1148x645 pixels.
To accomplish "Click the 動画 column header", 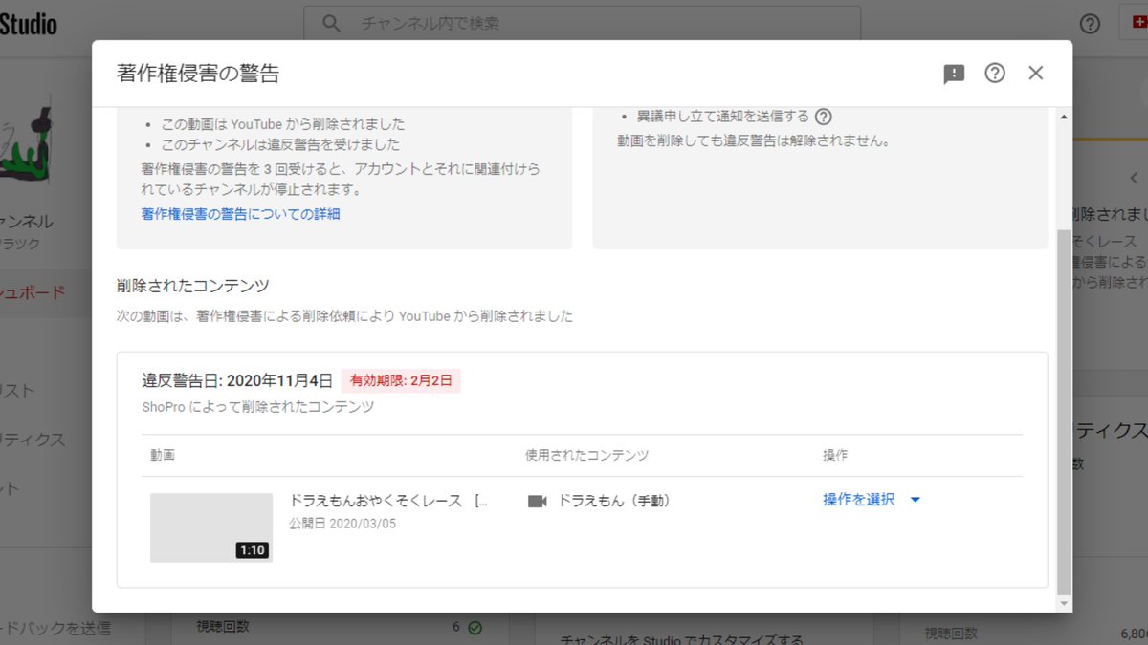I will click(x=163, y=456).
